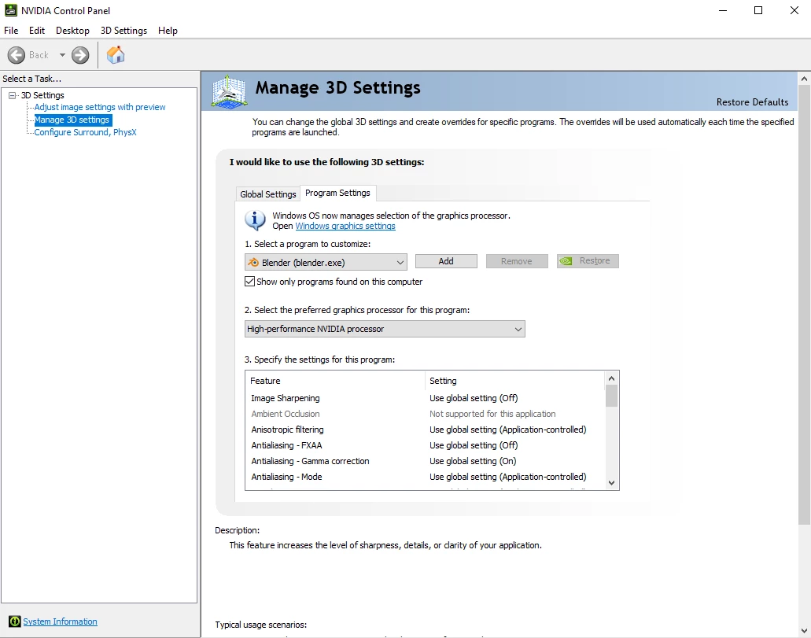Select Manage 3D settings in task tree
Image resolution: width=811 pixels, height=638 pixels.
72,120
